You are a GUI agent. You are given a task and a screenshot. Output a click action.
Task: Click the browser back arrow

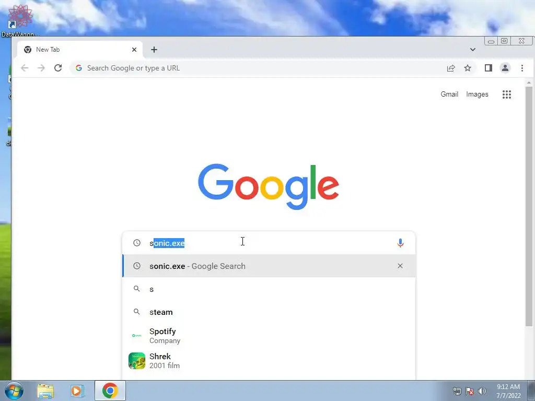(x=25, y=68)
